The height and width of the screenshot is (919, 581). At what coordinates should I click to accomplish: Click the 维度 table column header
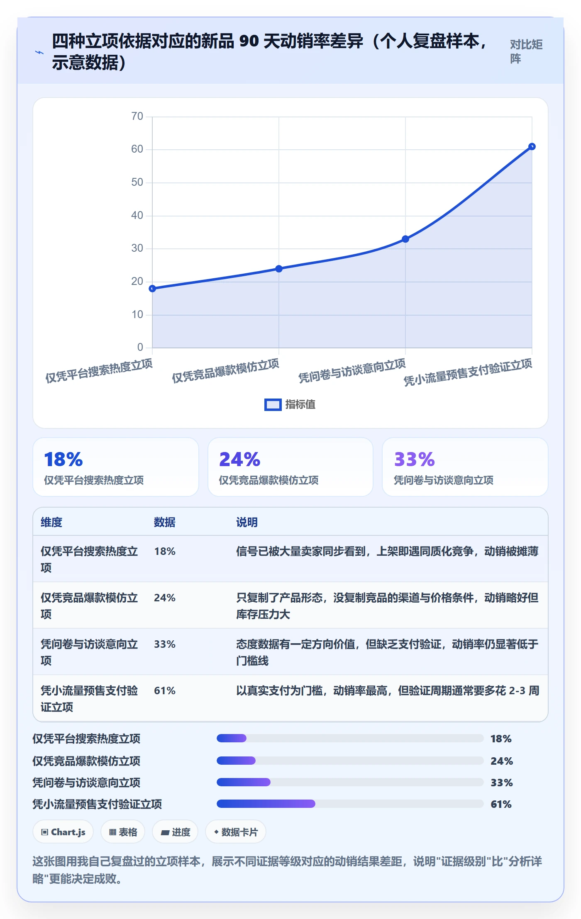[x=51, y=522]
